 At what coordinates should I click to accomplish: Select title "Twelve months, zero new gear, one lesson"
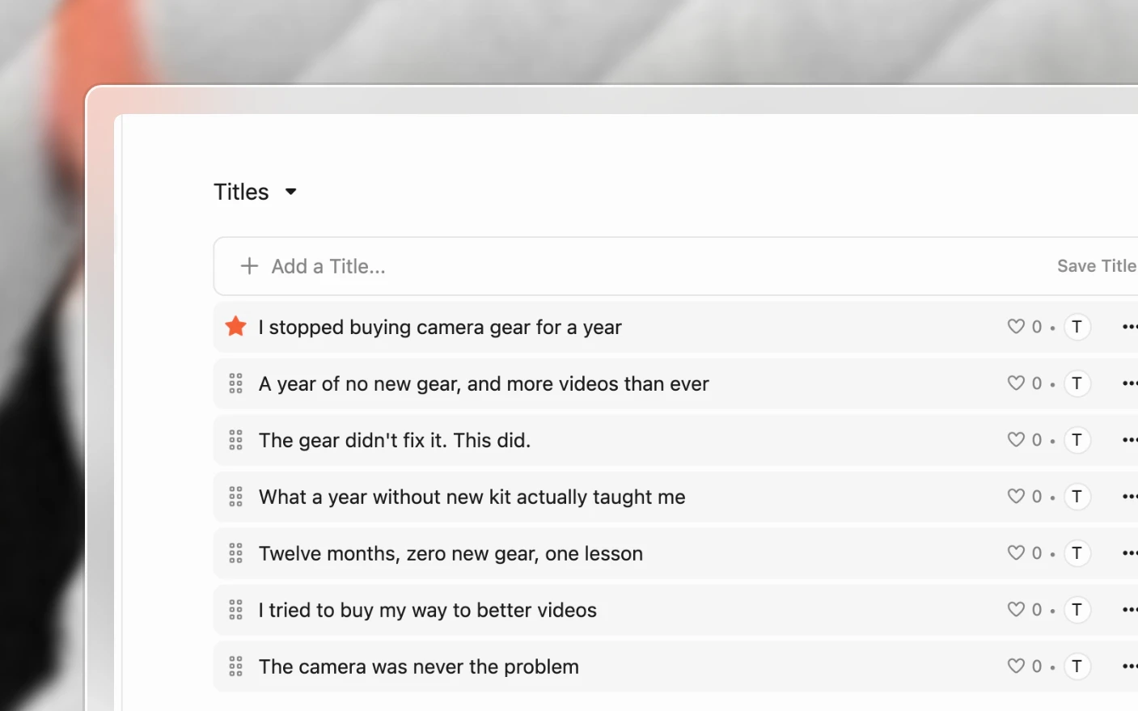coord(451,554)
